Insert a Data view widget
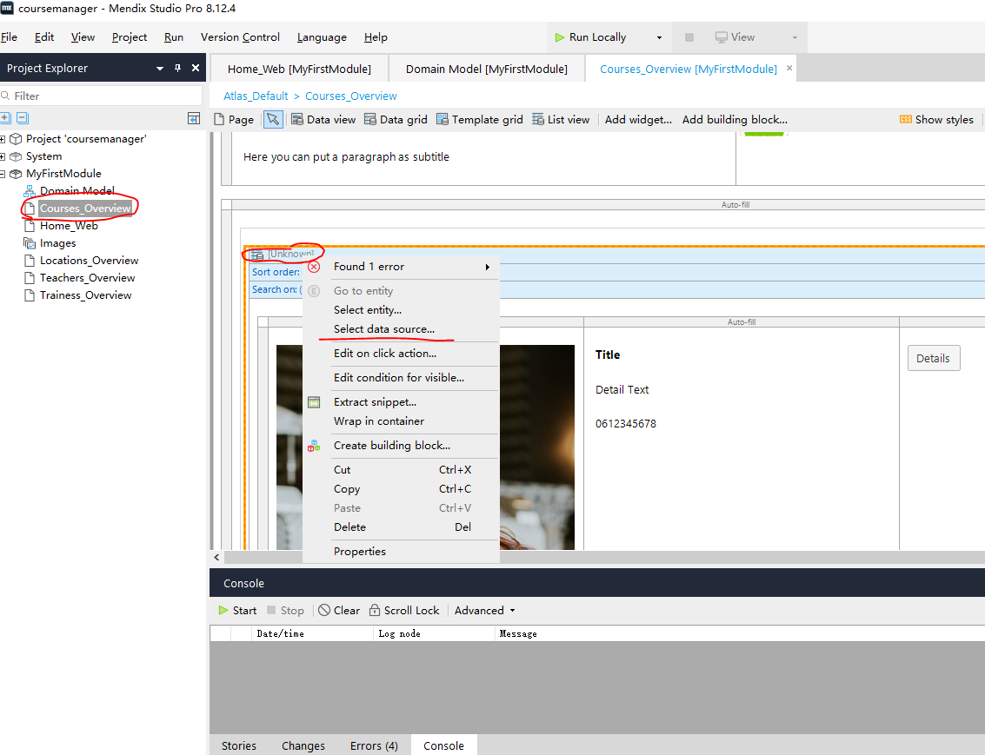The height and width of the screenshot is (755, 985). [x=323, y=119]
